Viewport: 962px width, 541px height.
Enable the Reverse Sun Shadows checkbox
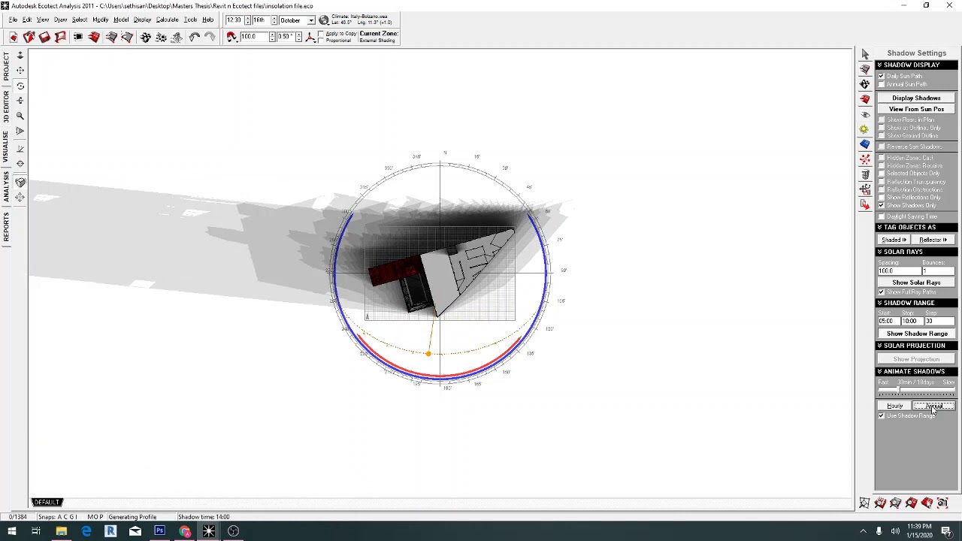pyautogui.click(x=882, y=147)
